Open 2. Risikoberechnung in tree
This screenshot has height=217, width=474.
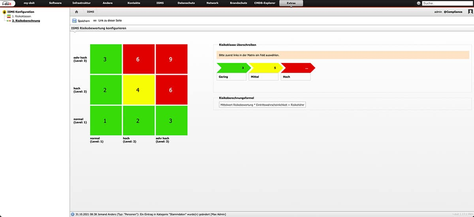click(x=26, y=20)
